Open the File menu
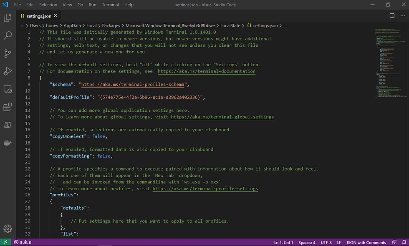Screen dimensions: 409x246 tap(18, 5)
